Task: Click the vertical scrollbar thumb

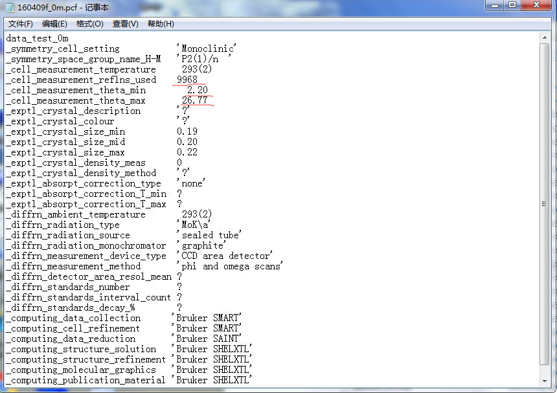Action: pos(545,204)
